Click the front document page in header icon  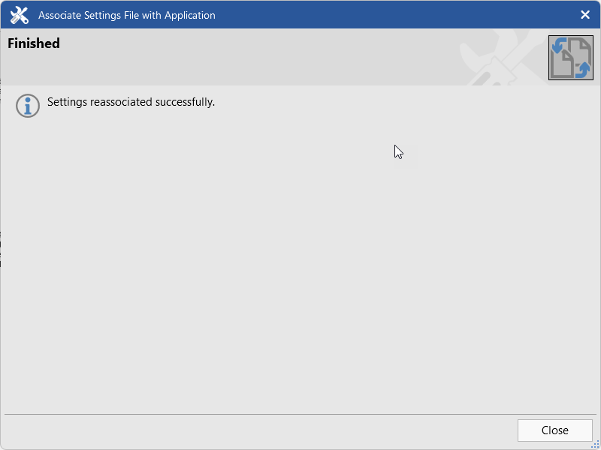565,65
